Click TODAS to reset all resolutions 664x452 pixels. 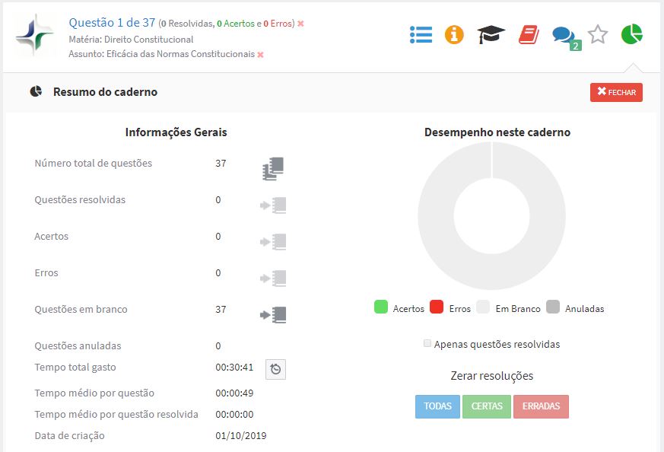click(437, 406)
